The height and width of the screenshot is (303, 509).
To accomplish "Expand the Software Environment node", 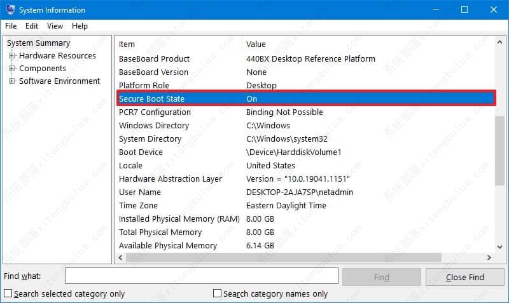I will 12,81.
